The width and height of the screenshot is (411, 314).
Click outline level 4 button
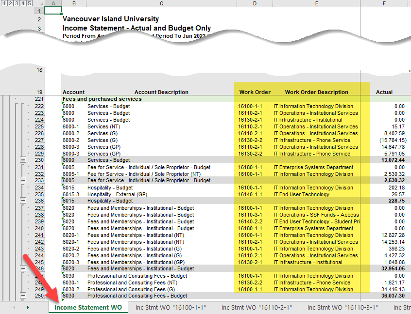pos(22,3)
